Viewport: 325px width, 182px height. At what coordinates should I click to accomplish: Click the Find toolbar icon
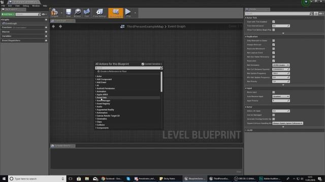[87, 13]
